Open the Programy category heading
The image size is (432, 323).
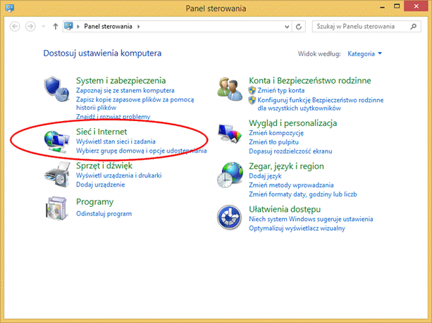point(94,202)
